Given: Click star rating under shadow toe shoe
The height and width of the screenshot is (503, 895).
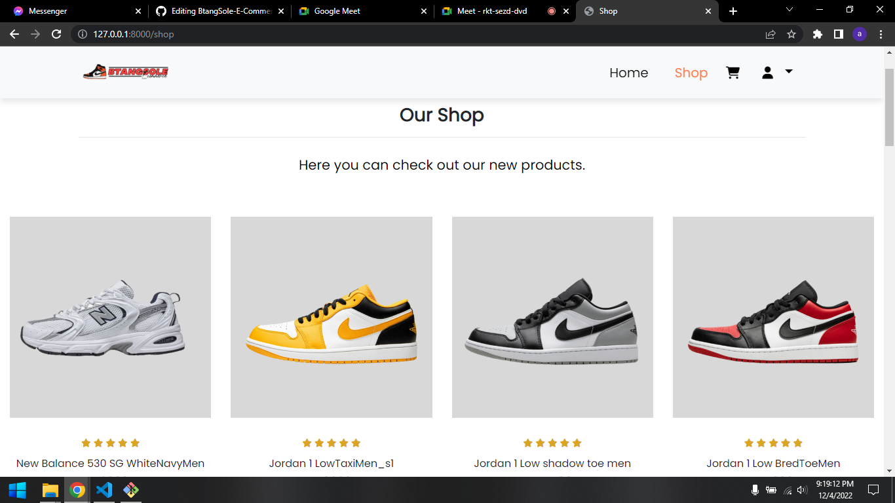Looking at the screenshot, I should pos(552,443).
